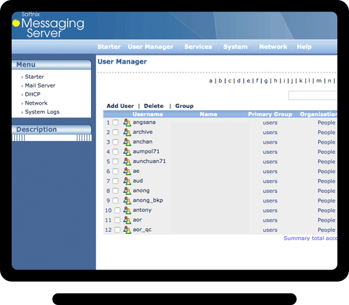Click the Add User link
This screenshot has width=349, height=305.
click(x=120, y=106)
